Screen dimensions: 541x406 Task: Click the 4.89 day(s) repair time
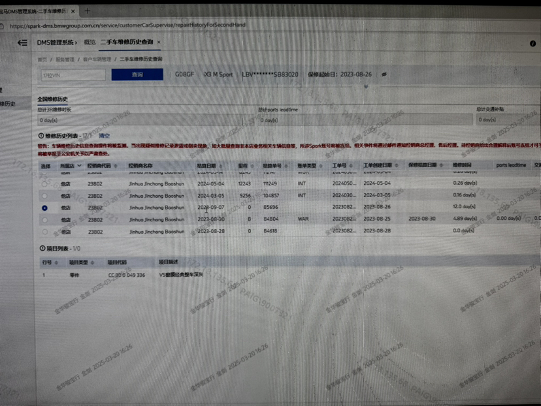pos(465,219)
